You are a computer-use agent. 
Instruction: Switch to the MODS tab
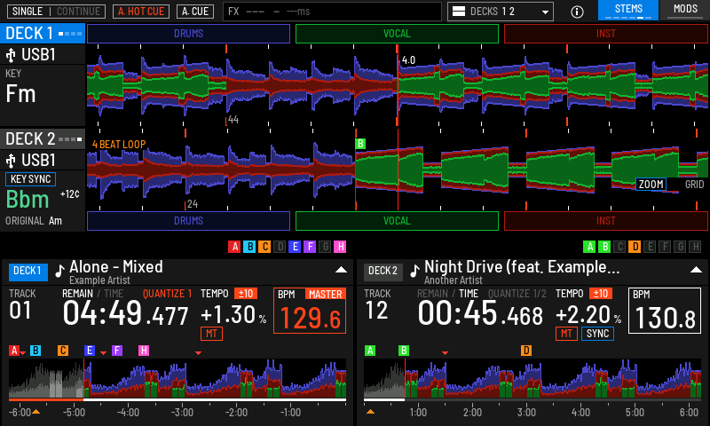(x=685, y=10)
